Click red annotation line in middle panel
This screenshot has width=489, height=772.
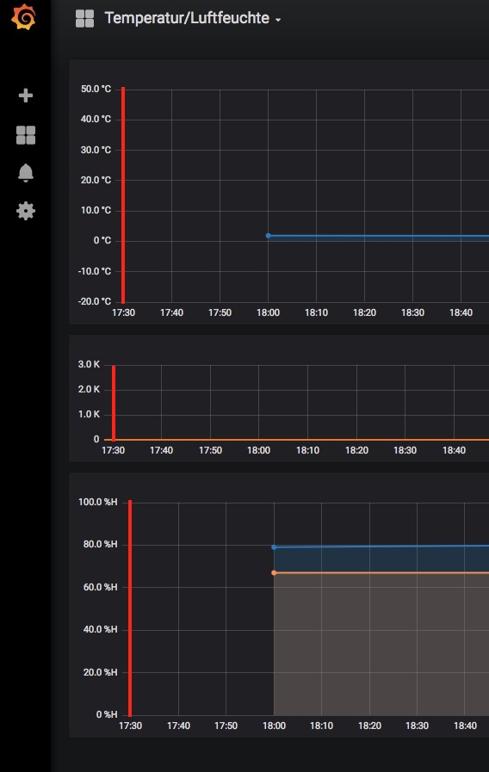coord(114,403)
